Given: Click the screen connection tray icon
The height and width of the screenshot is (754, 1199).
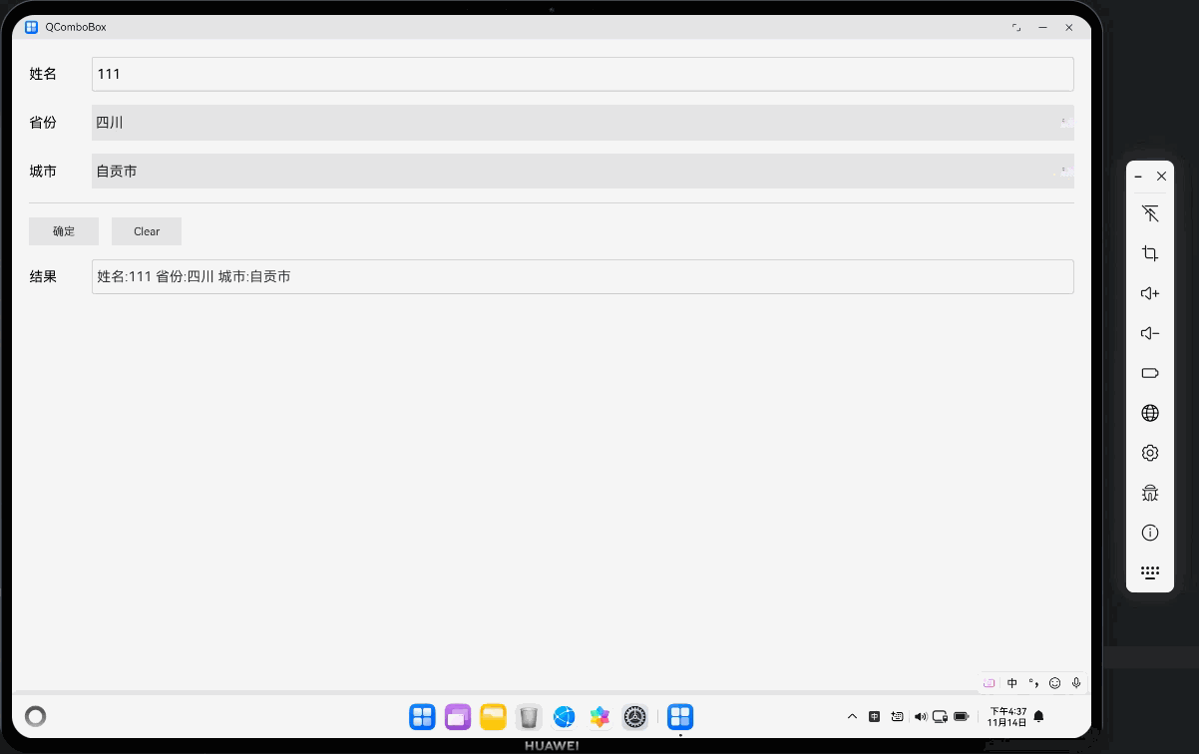Looking at the screenshot, I should point(940,716).
